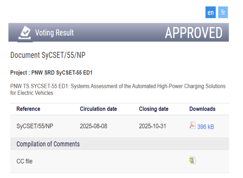Click the Downloads column header
243x178 pixels.
[202, 109]
